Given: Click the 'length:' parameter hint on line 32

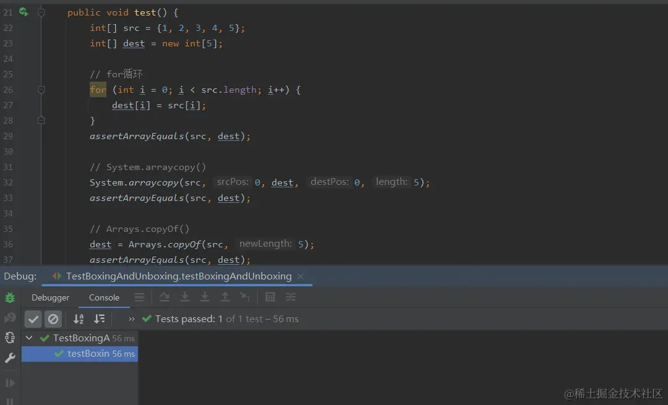Looking at the screenshot, I should (x=392, y=182).
